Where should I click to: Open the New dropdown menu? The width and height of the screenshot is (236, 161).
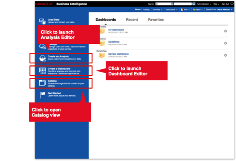pyautogui.click(x=185, y=9)
